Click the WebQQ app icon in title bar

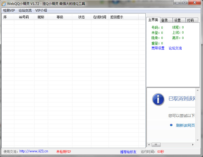coord(4,4)
